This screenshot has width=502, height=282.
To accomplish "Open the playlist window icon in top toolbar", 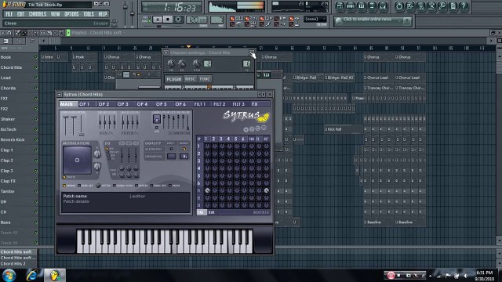I will [340, 6].
